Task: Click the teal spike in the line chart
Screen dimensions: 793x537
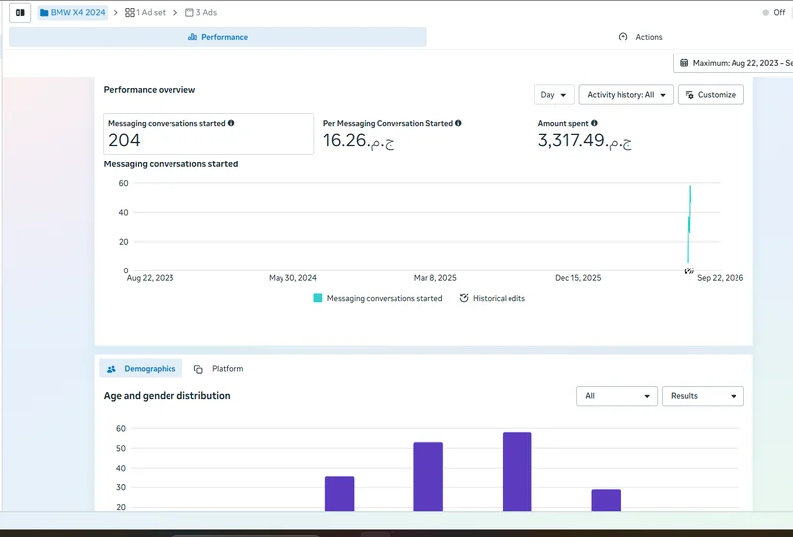Action: pyautogui.click(x=689, y=223)
